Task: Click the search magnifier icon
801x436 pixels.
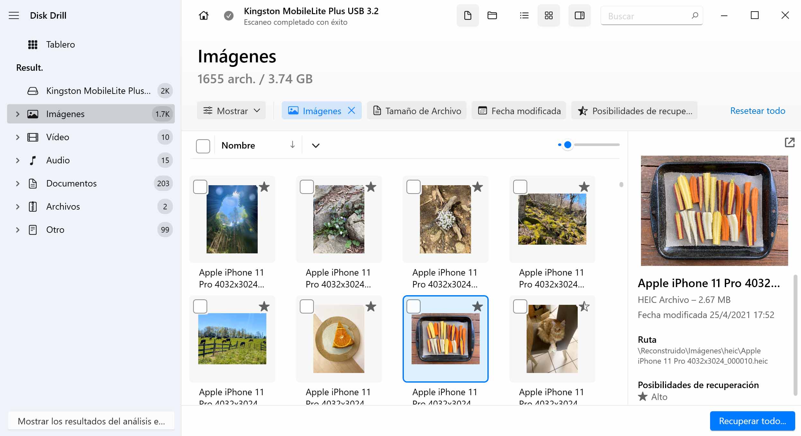Action: pyautogui.click(x=695, y=15)
